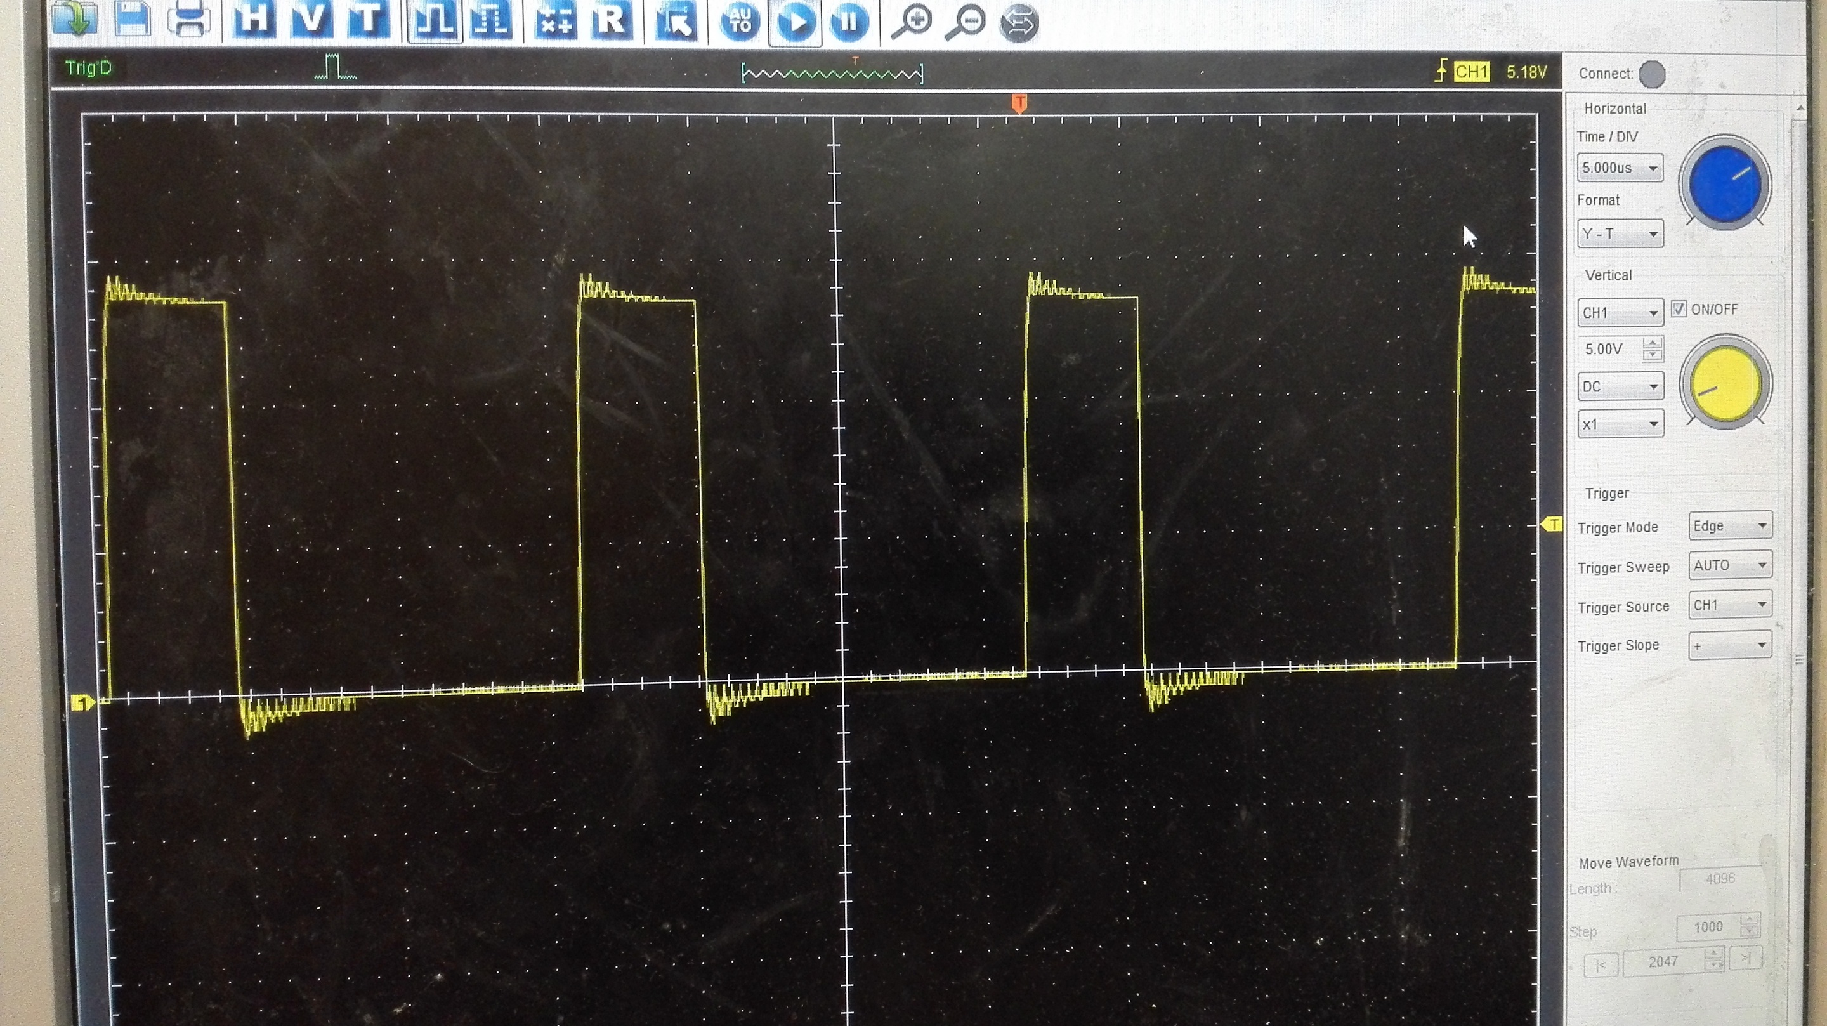Click the yellow channel 1 ground marker
Viewport: 1827px width, 1026px height.
point(84,702)
